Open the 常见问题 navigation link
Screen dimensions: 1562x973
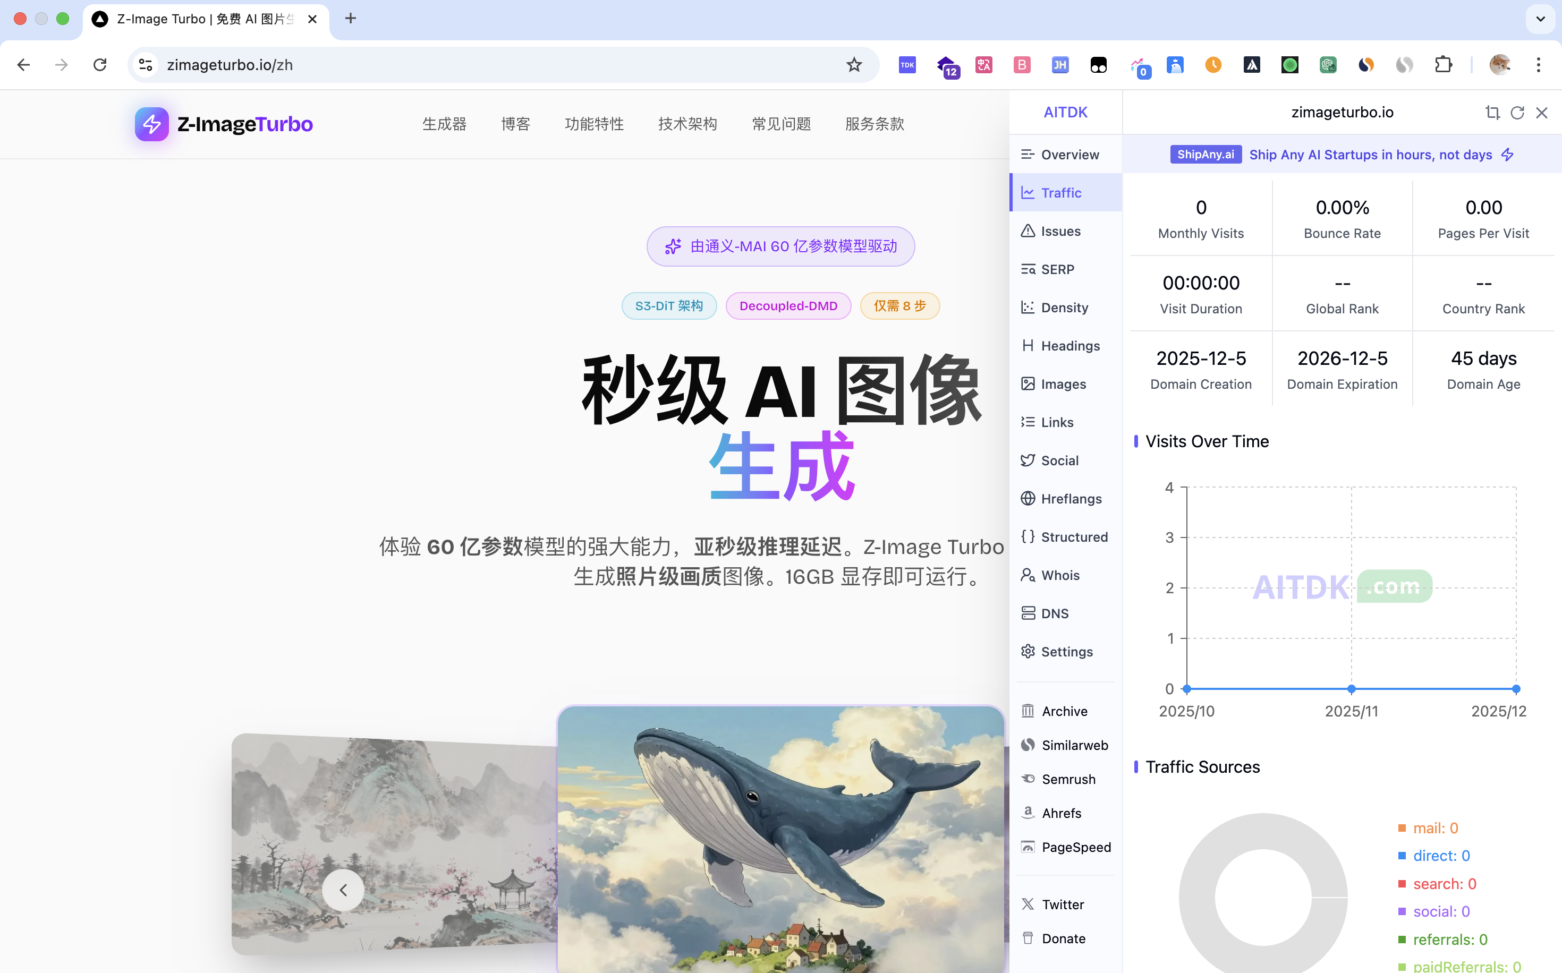780,124
